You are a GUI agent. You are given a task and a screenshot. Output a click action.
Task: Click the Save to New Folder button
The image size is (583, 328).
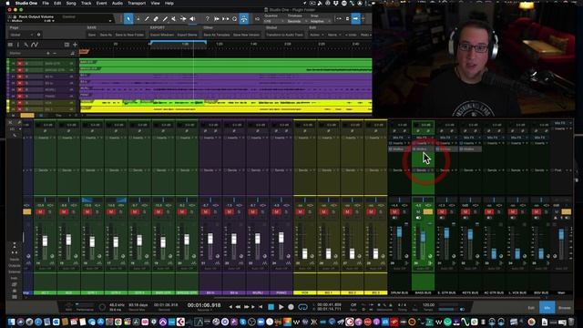[129, 35]
